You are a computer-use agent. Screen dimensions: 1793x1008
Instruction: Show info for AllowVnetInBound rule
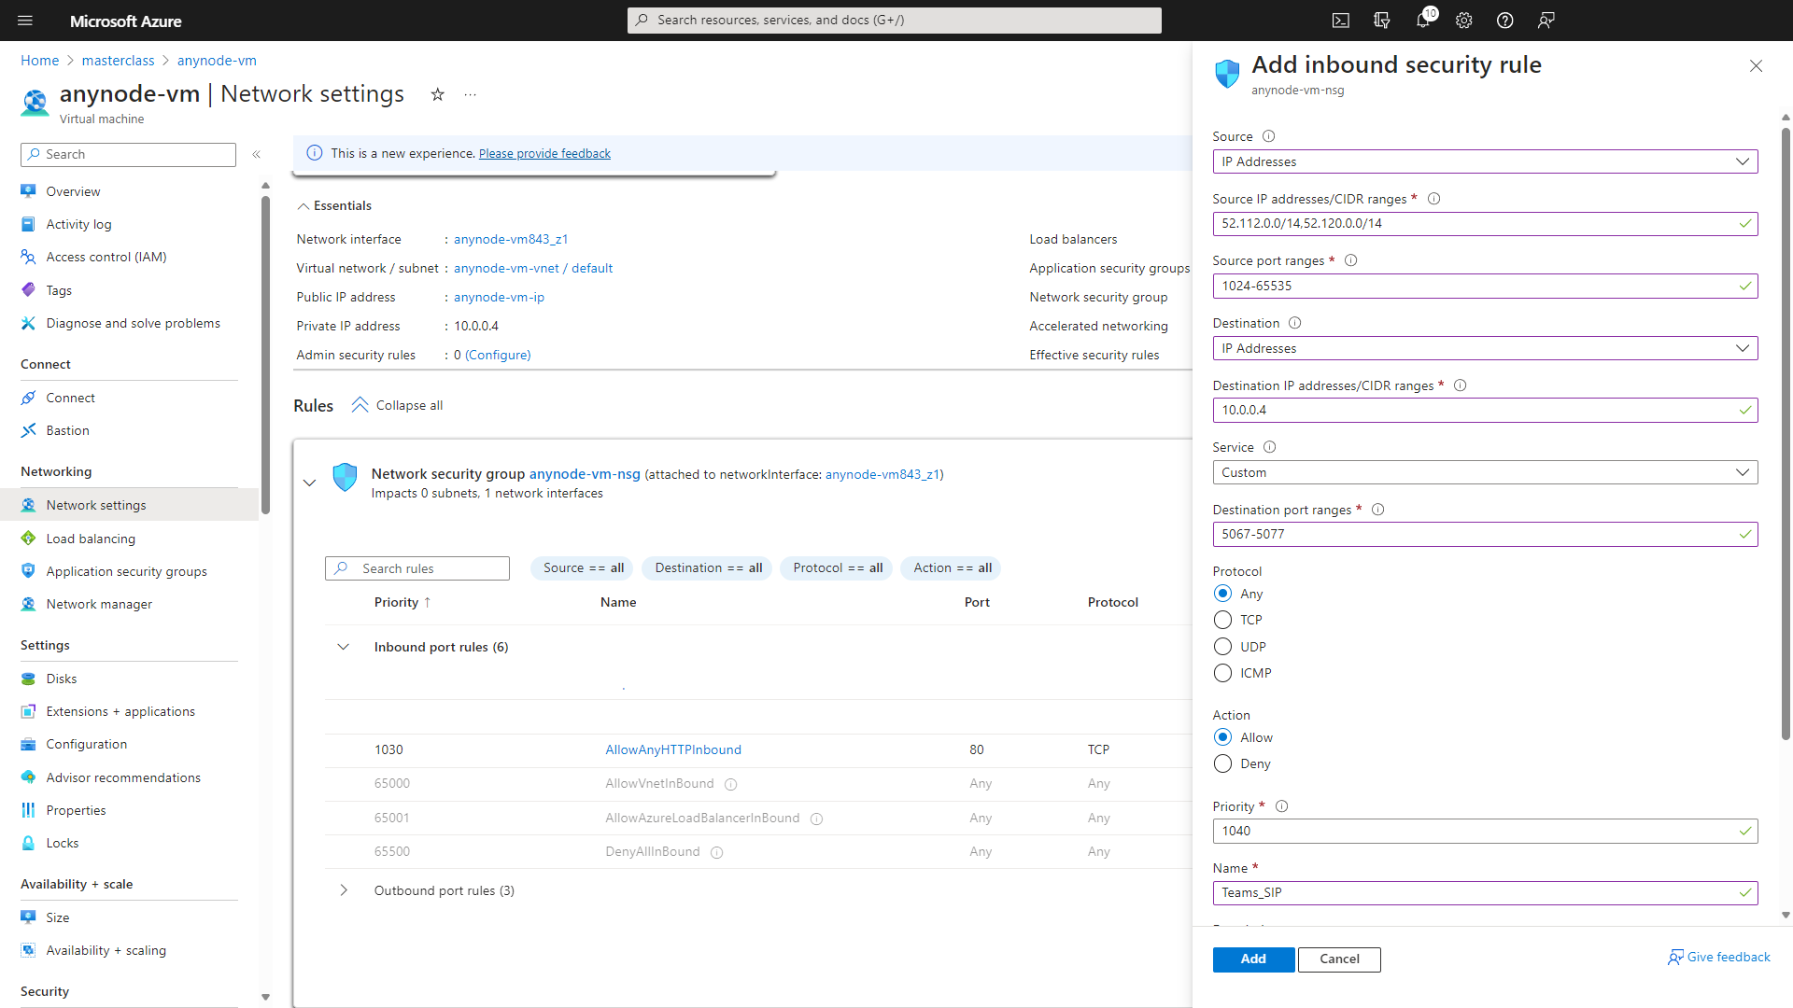click(731, 785)
